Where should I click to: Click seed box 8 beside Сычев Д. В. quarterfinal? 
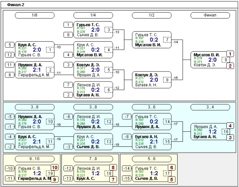coord(68,35)
